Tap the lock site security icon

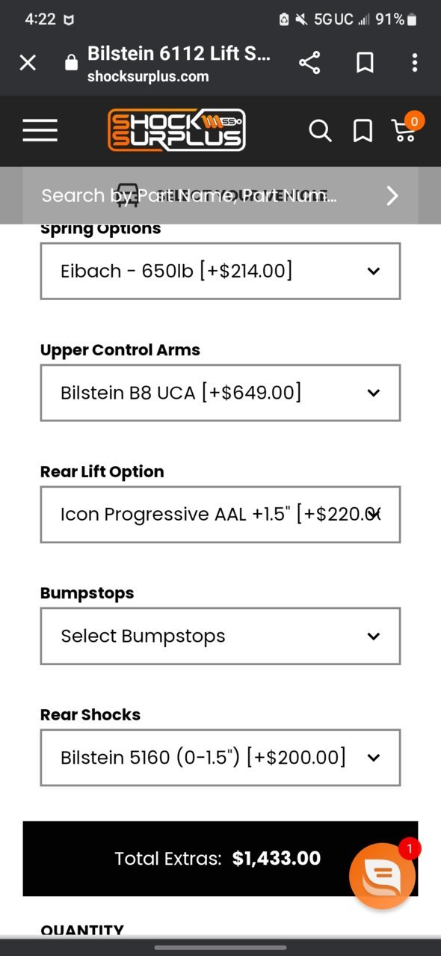[x=71, y=64]
